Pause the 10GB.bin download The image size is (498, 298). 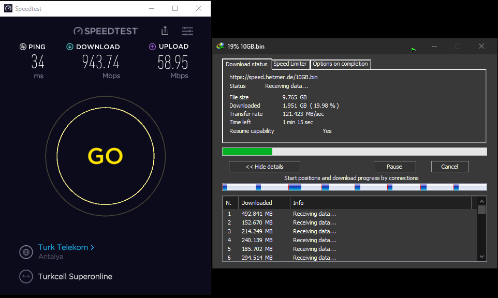point(395,167)
